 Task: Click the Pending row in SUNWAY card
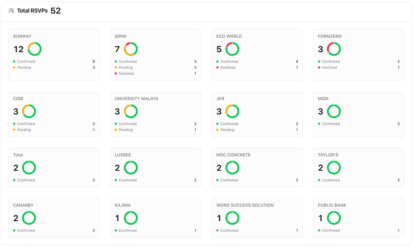click(54, 67)
